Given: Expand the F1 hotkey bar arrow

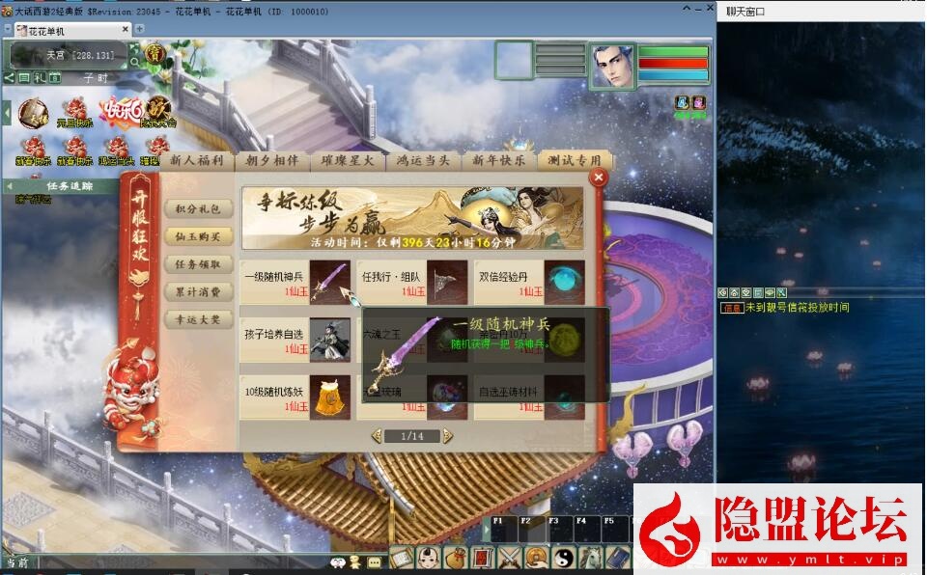Looking at the screenshot, I should pos(486,528).
